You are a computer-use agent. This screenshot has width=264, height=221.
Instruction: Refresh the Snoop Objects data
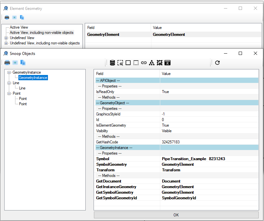tap(217, 63)
